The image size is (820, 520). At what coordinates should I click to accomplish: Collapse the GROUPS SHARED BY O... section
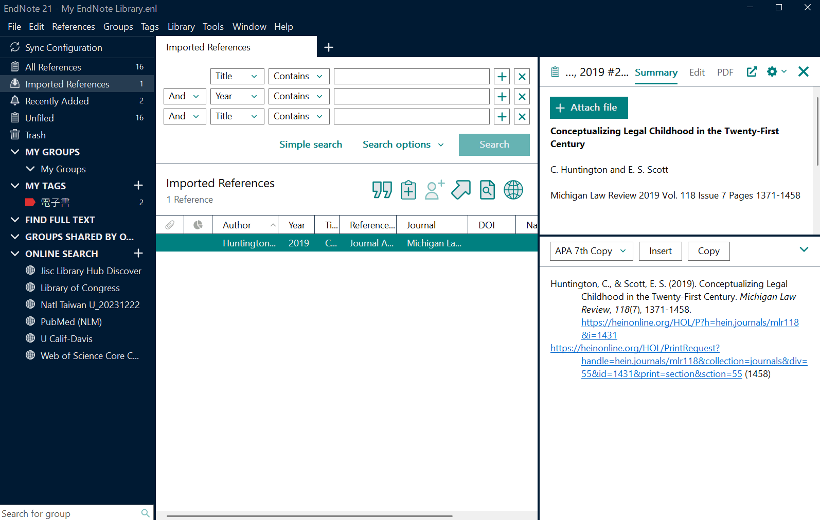15,237
